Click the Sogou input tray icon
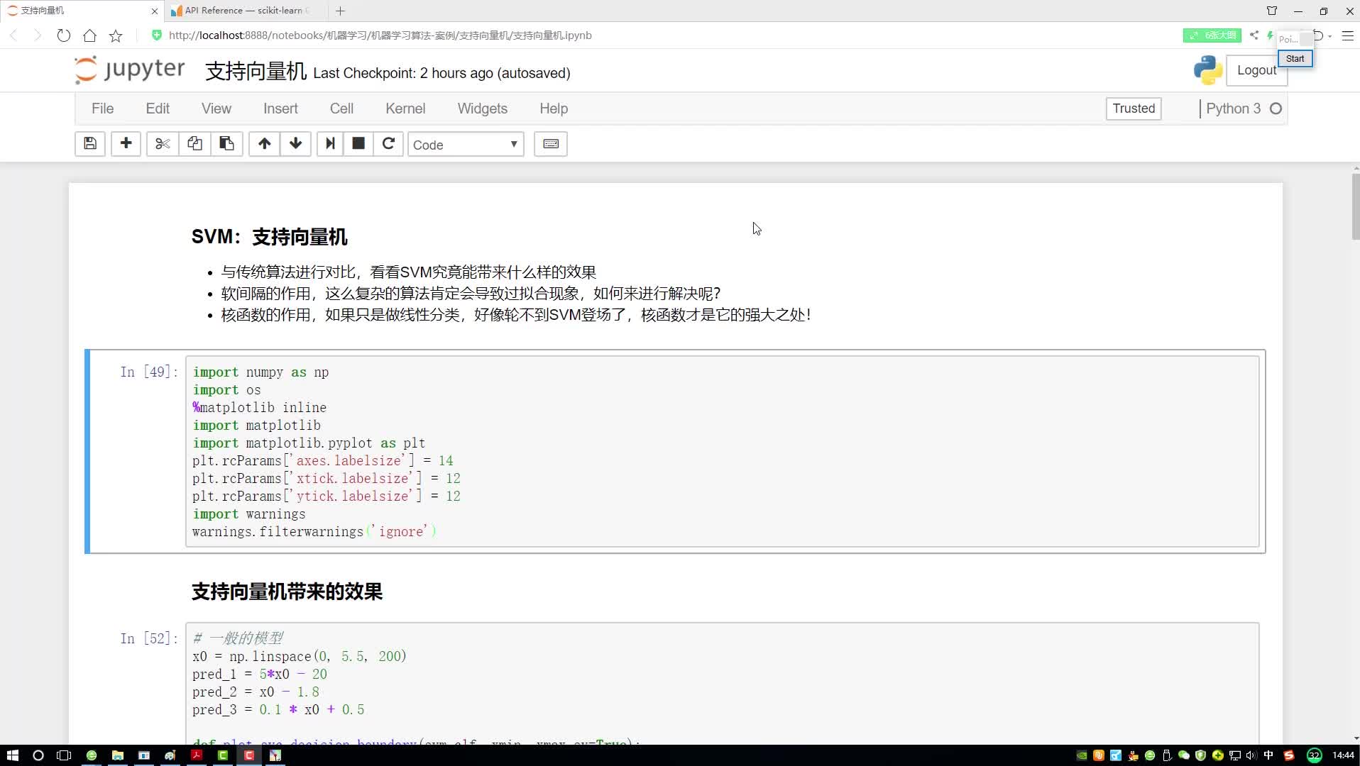The height and width of the screenshot is (766, 1360). (x=1289, y=755)
